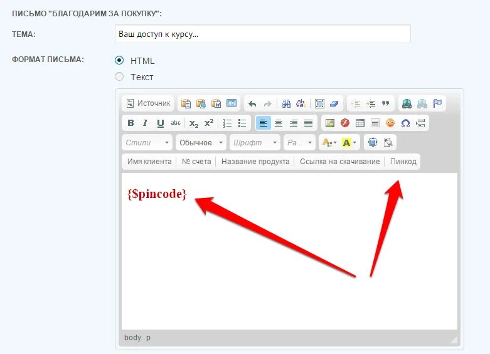Insert the Имя клиента variable

tap(149, 162)
